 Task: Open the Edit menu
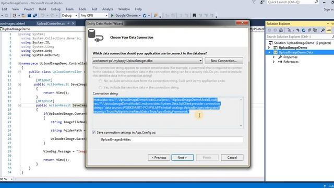[4, 9]
